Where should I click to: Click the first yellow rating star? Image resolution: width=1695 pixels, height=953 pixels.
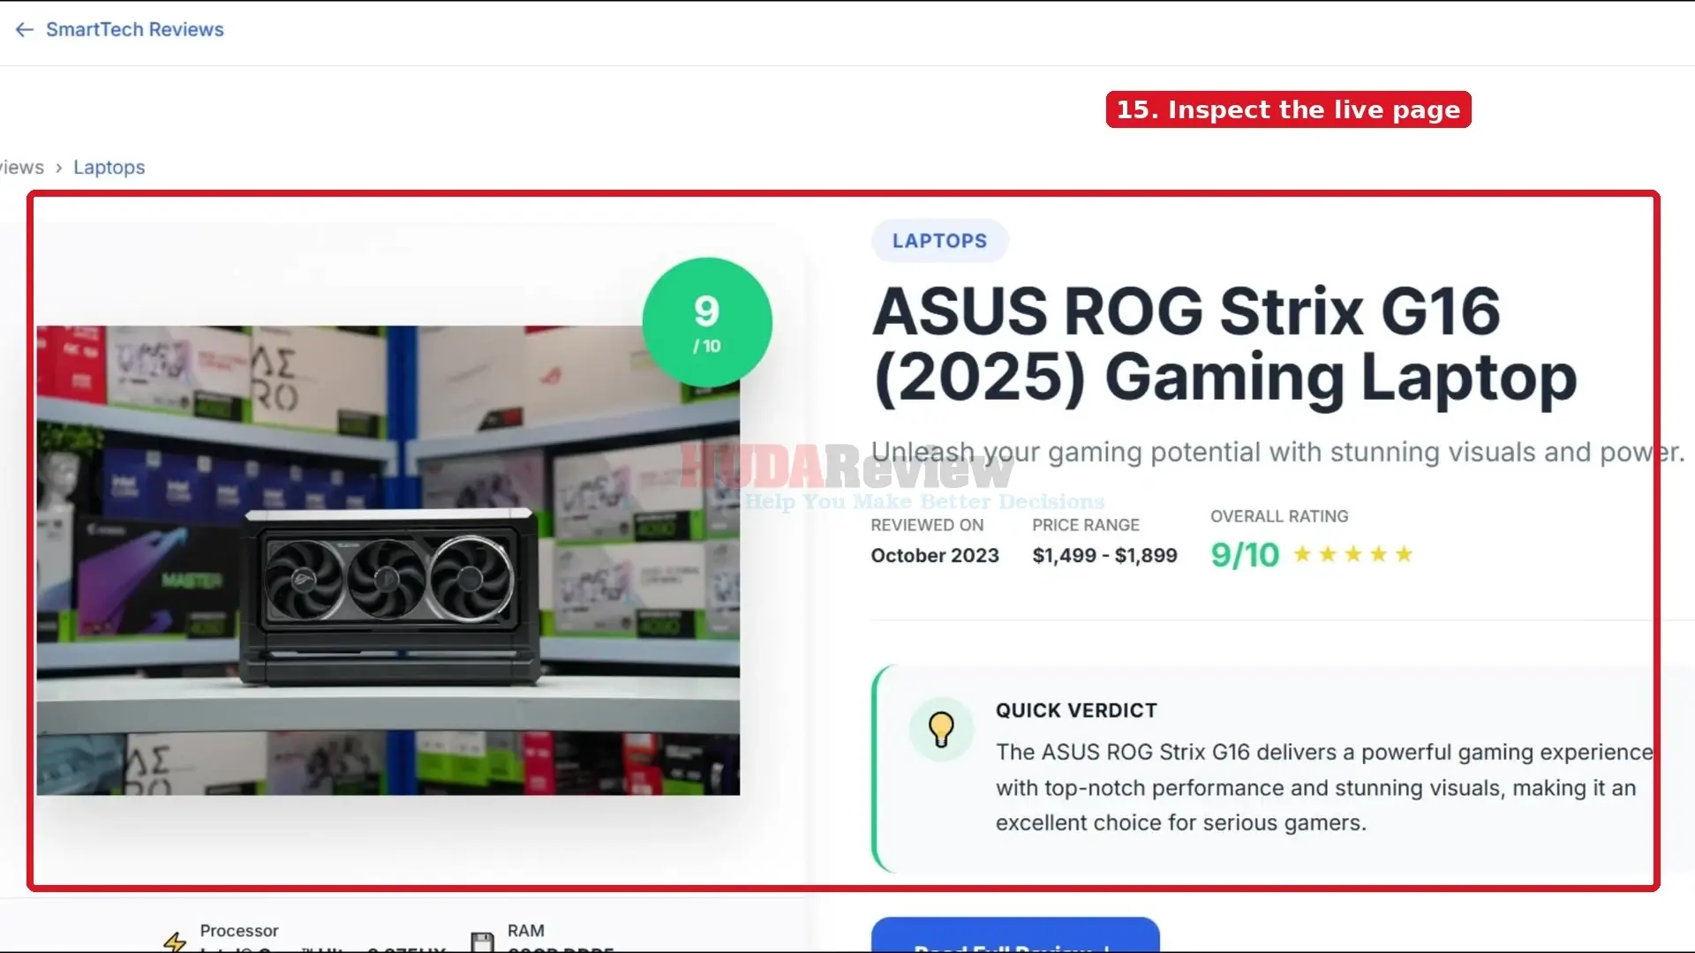point(1302,554)
